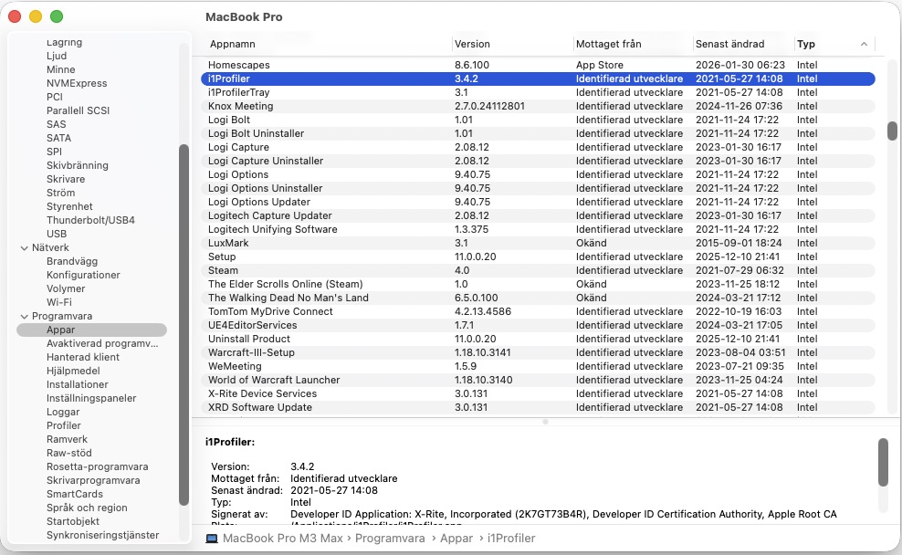Collapse the Nätverk section in sidebar
902x555 pixels.
pyautogui.click(x=25, y=247)
